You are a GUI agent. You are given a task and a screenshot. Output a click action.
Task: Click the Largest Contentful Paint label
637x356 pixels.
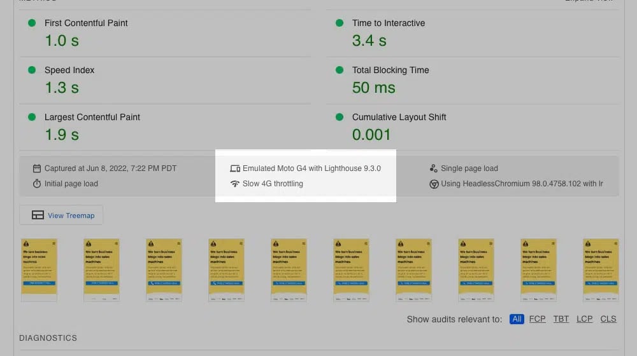click(92, 117)
